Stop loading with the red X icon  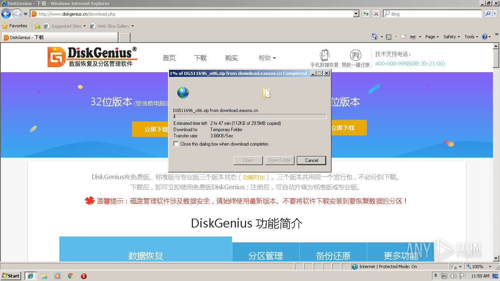tap(376, 14)
